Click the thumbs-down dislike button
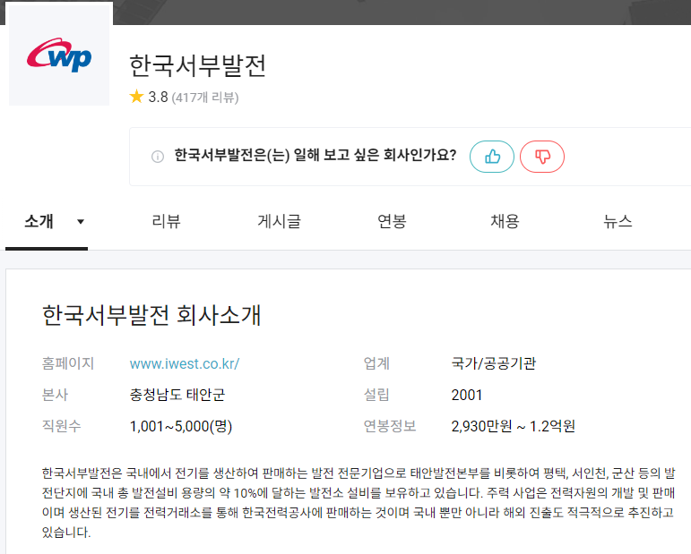Viewport: 691px width, 554px height. click(542, 157)
